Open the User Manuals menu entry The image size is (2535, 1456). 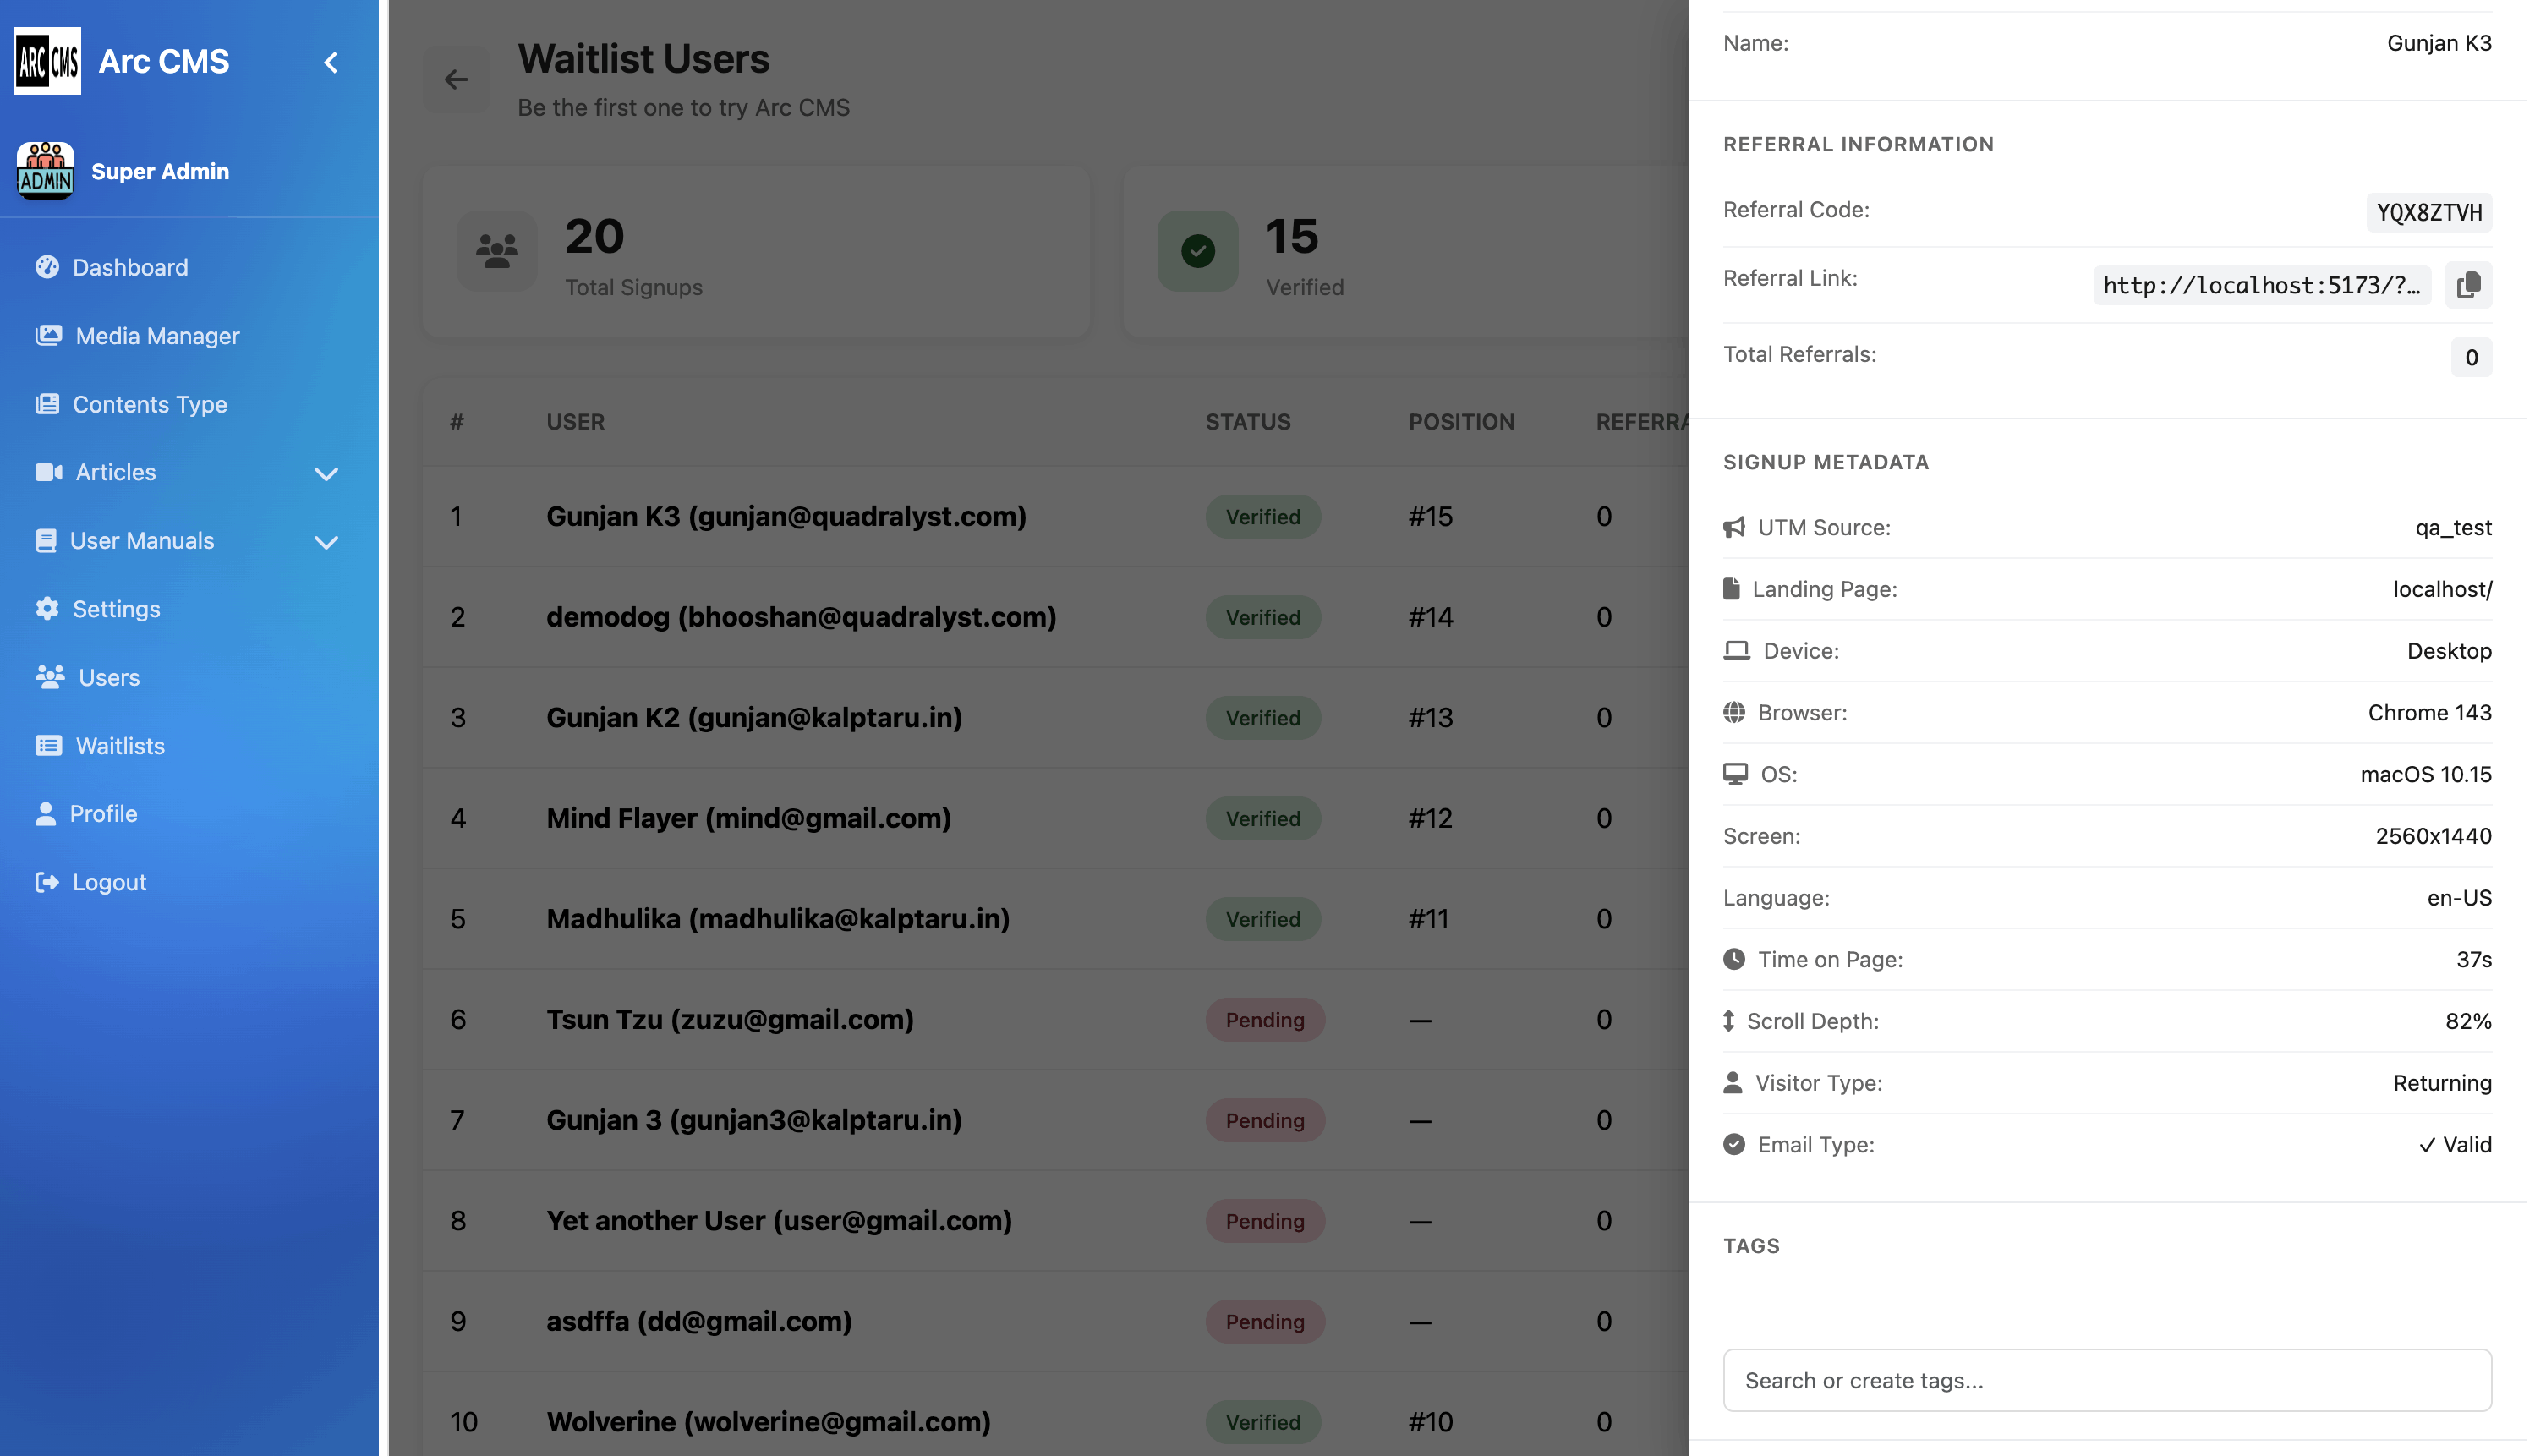143,541
